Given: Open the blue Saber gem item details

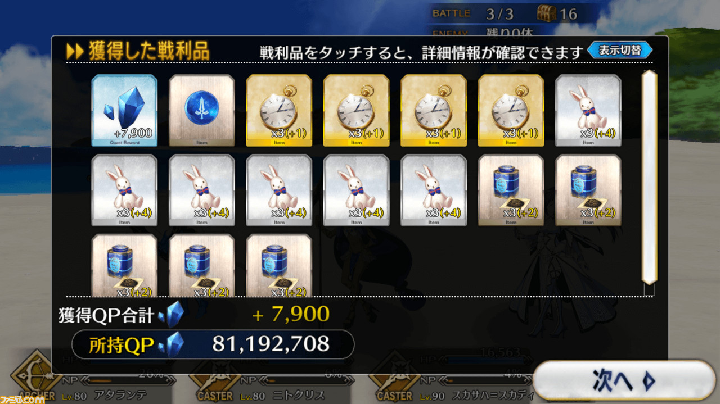Looking at the screenshot, I should 202,110.
